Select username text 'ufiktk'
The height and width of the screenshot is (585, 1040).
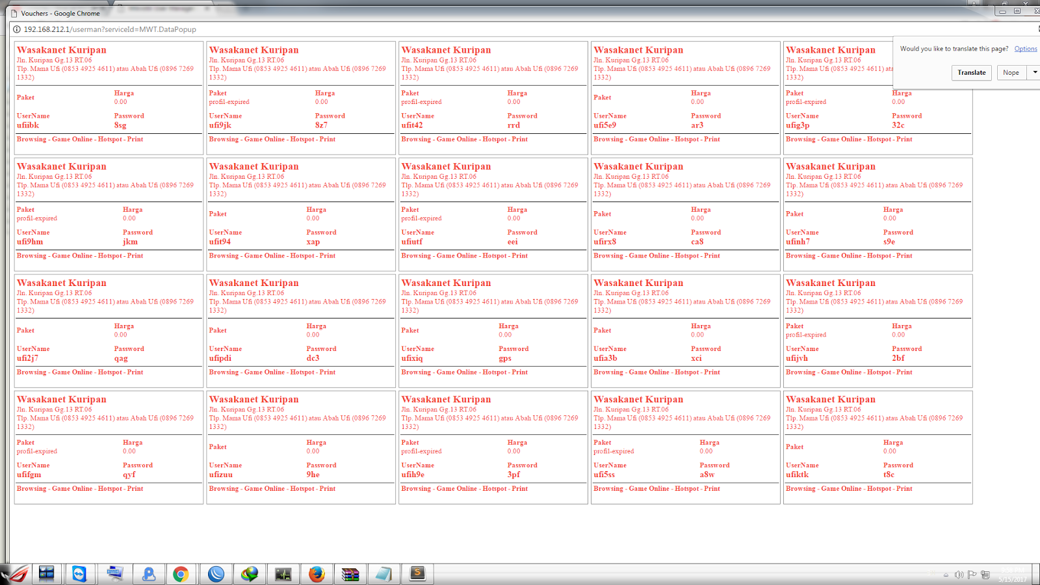(x=798, y=474)
